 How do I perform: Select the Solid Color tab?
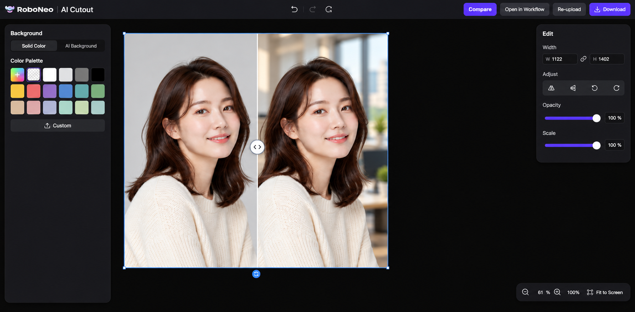coord(34,46)
